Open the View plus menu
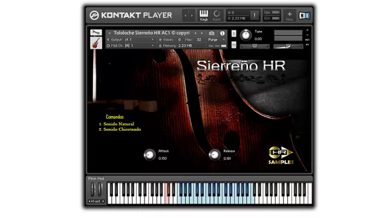The height and width of the screenshot is (218, 387). tap(290, 16)
